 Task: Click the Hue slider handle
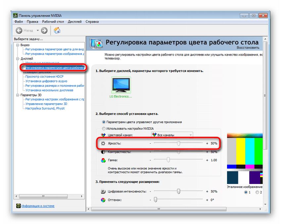(156, 200)
